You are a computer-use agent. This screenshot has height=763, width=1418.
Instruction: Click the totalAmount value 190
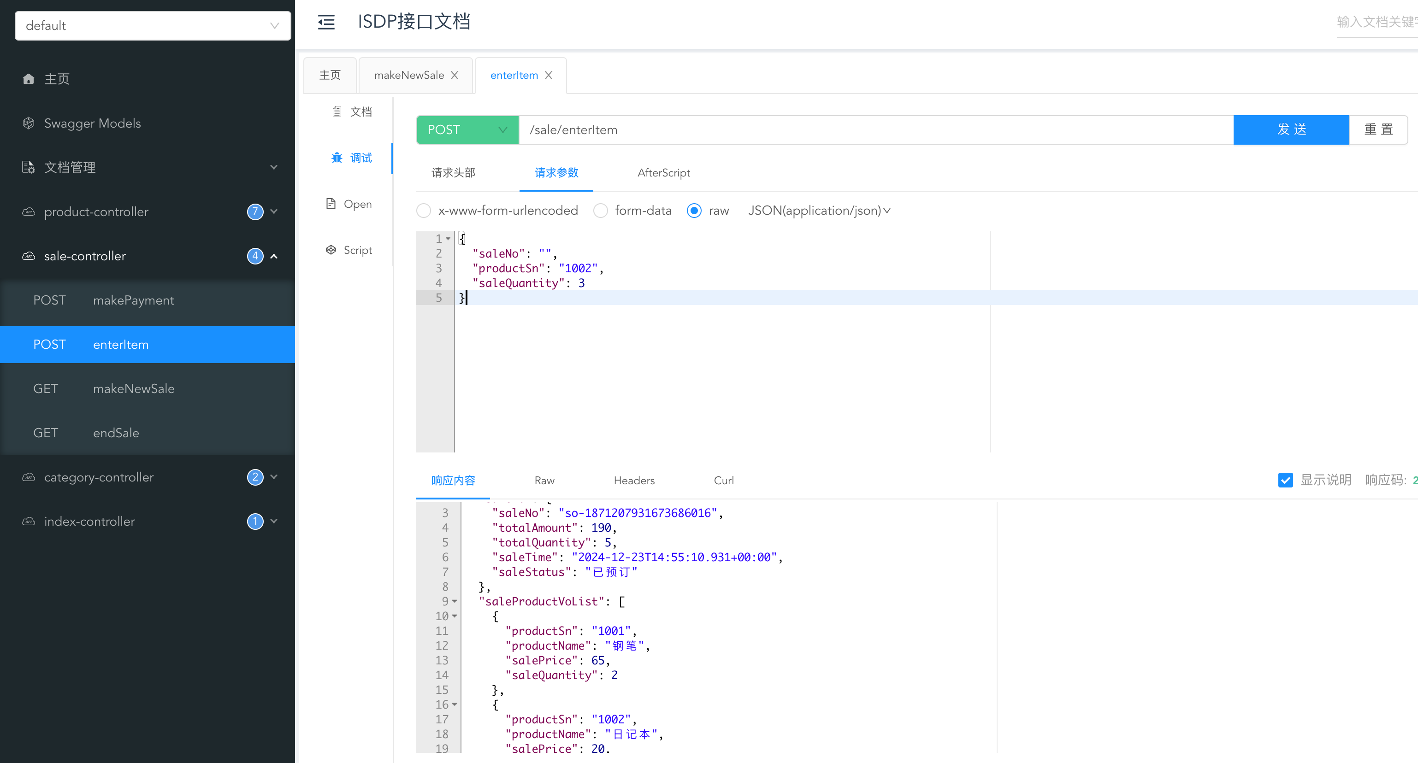point(601,528)
